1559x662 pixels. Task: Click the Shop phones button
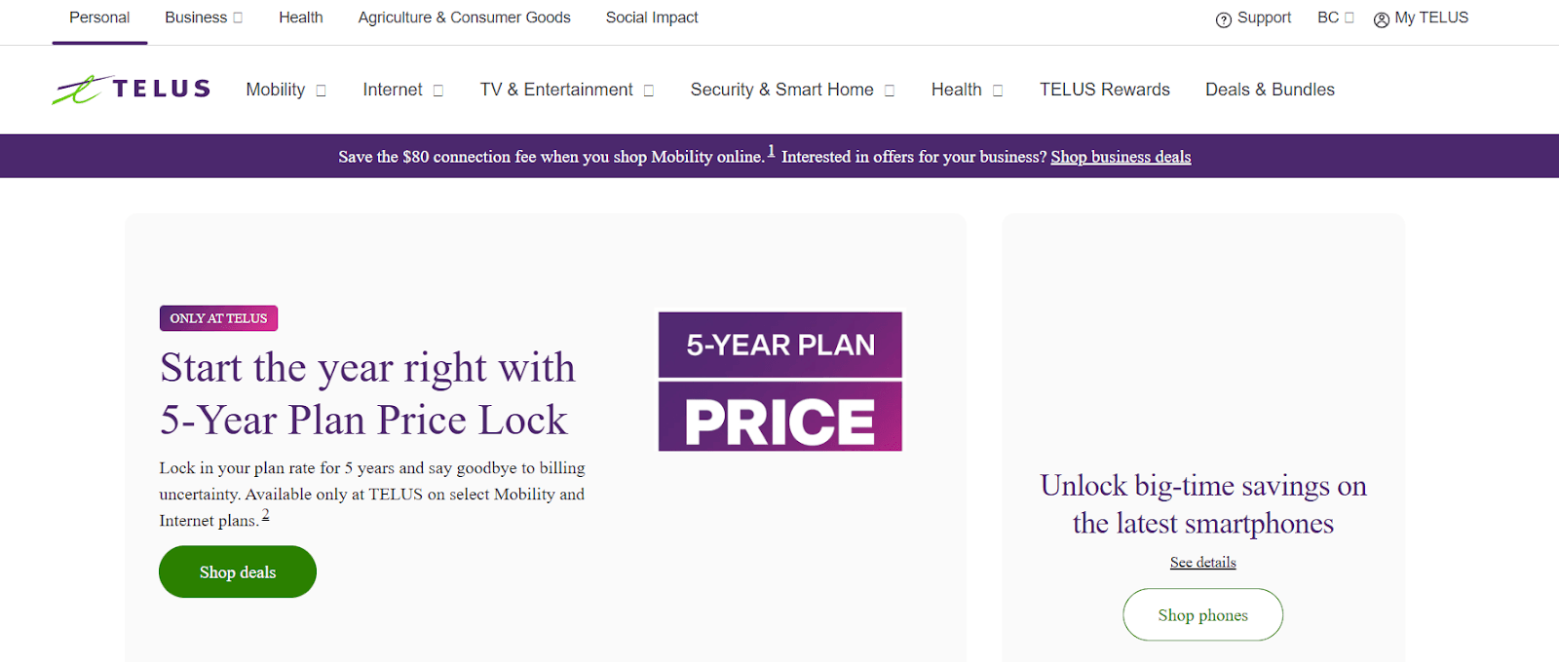coord(1202,615)
